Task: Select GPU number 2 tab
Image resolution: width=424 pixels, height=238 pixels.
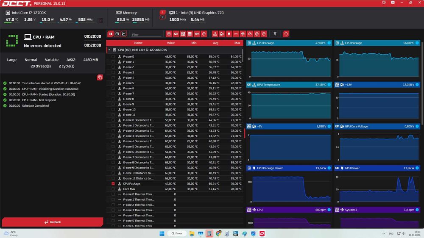Action: [162, 17]
